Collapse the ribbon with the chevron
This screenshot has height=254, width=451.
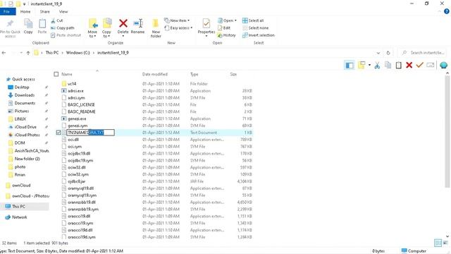[439, 12]
